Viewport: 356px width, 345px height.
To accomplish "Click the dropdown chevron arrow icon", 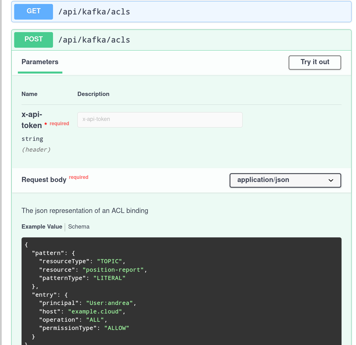I will [x=331, y=180].
